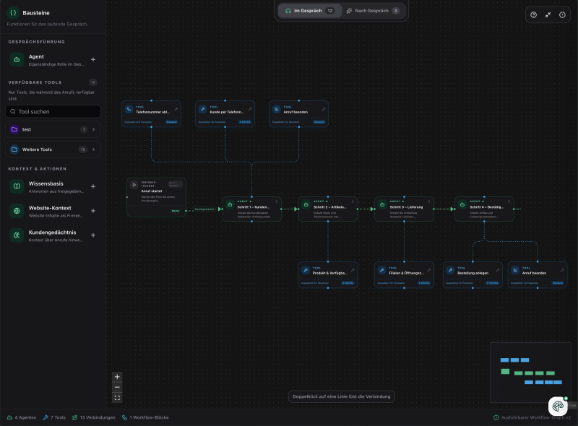The height and width of the screenshot is (426, 578).
Task: Click play icon on Anruf startet trigger
Action: click(134, 185)
